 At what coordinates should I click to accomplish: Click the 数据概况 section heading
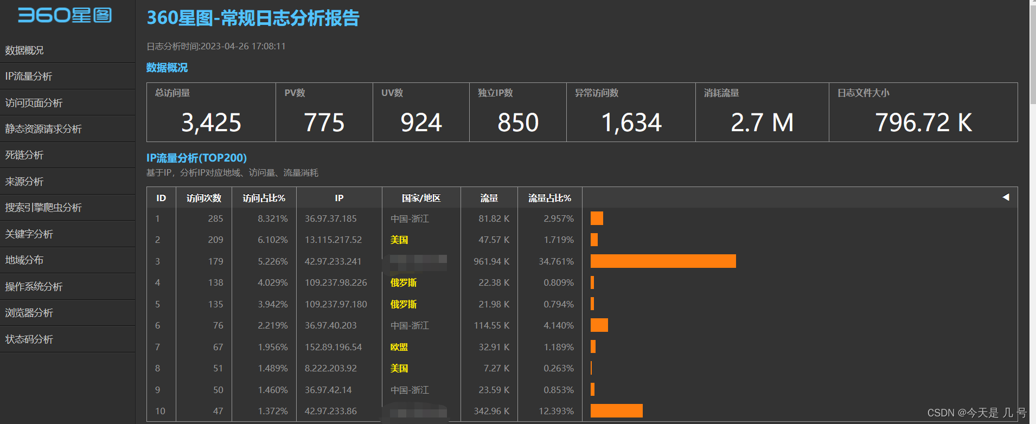pyautogui.click(x=167, y=68)
